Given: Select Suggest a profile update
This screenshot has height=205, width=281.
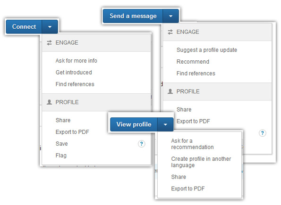Looking at the screenshot, I should click(x=207, y=50).
